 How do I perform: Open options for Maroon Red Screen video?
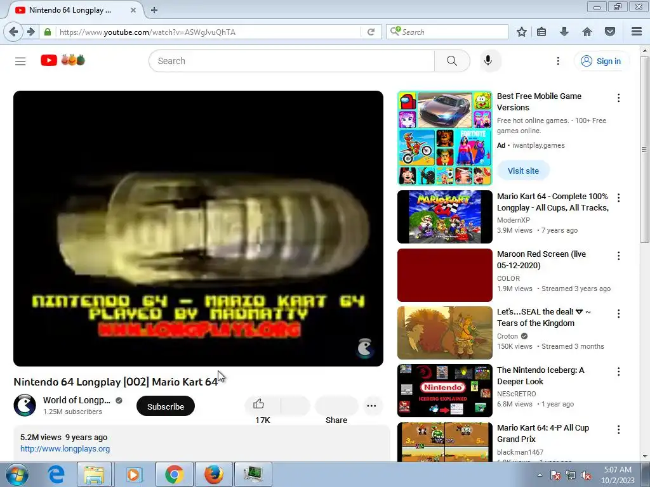[618, 256]
